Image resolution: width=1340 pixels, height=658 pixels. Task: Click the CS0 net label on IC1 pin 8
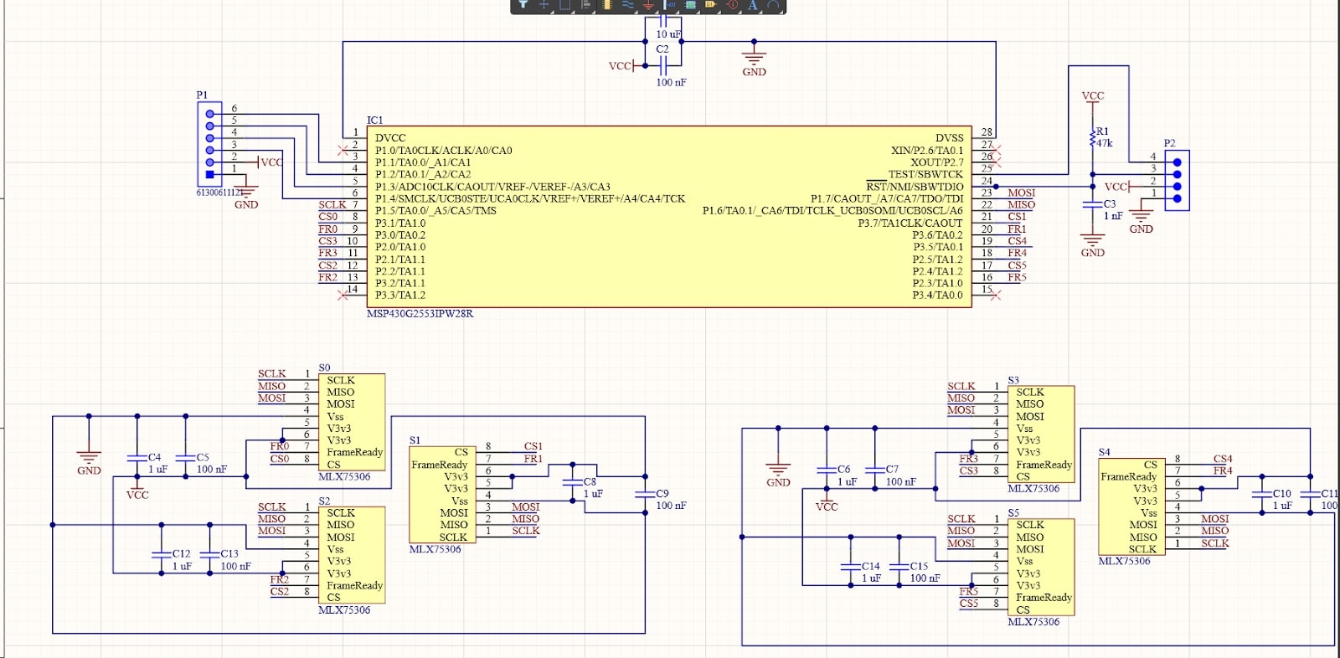pyautogui.click(x=327, y=217)
